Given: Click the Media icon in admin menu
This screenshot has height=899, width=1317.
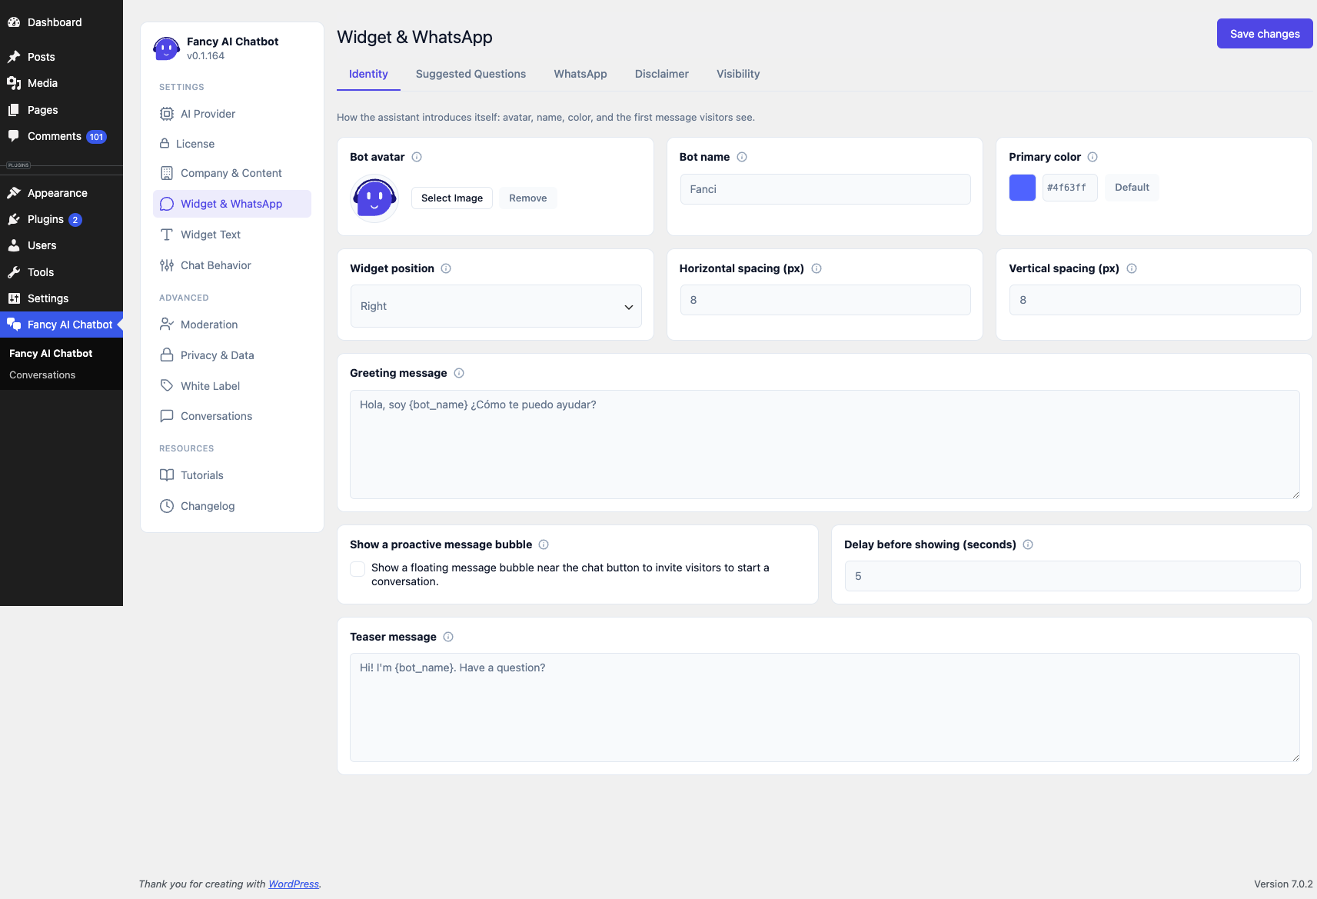Looking at the screenshot, I should click(14, 83).
